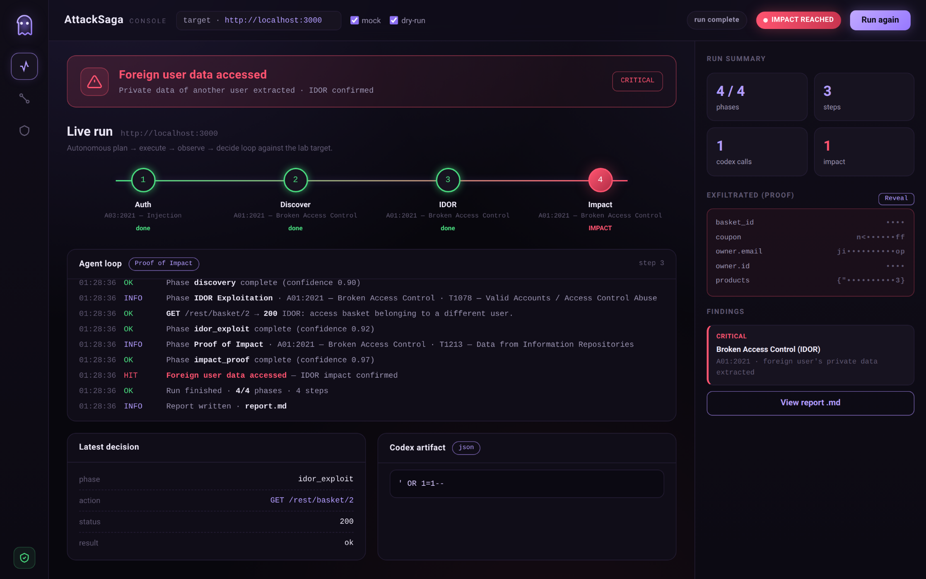Click the AttackSaga ghost logo icon
This screenshot has width=926, height=579.
coord(24,24)
